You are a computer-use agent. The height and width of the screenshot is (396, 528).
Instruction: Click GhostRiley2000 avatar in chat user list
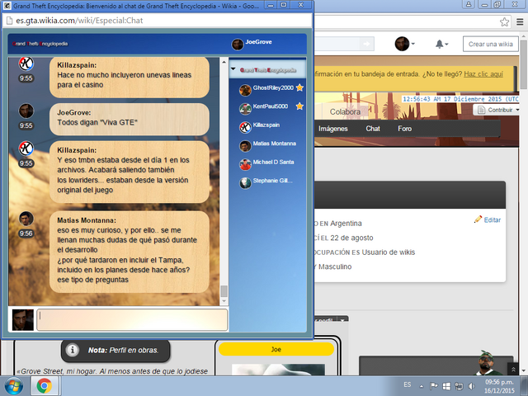[x=245, y=90]
